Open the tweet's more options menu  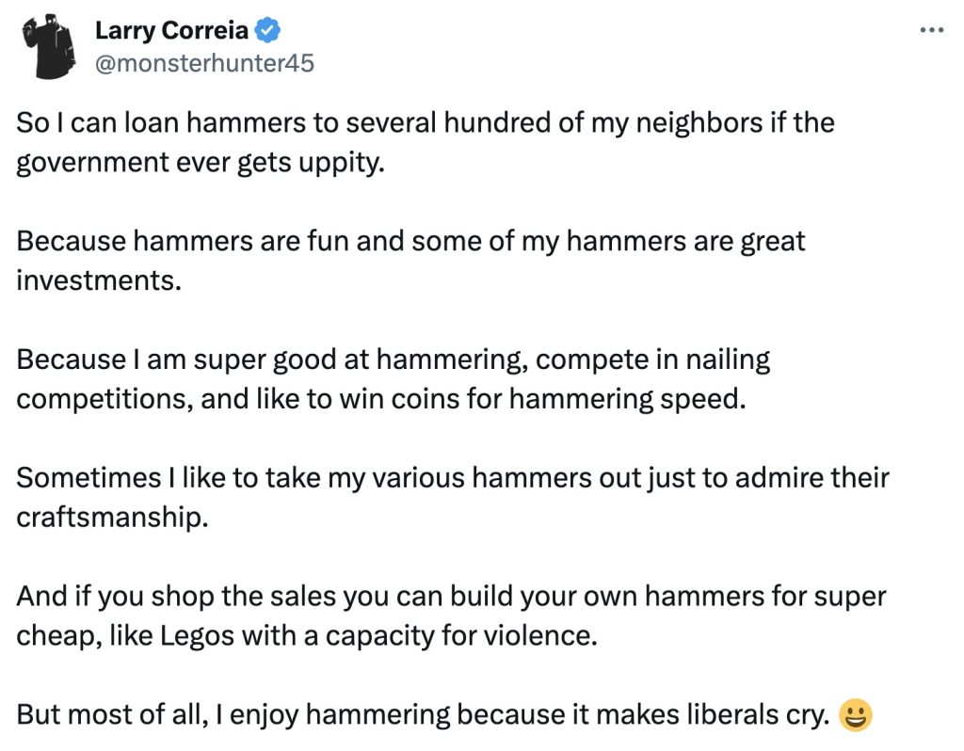coord(930,30)
